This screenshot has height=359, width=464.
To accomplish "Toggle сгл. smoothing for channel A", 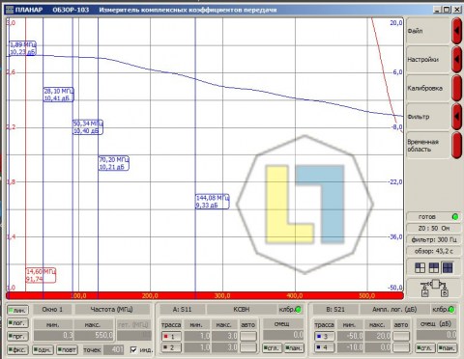I will [273, 347].
